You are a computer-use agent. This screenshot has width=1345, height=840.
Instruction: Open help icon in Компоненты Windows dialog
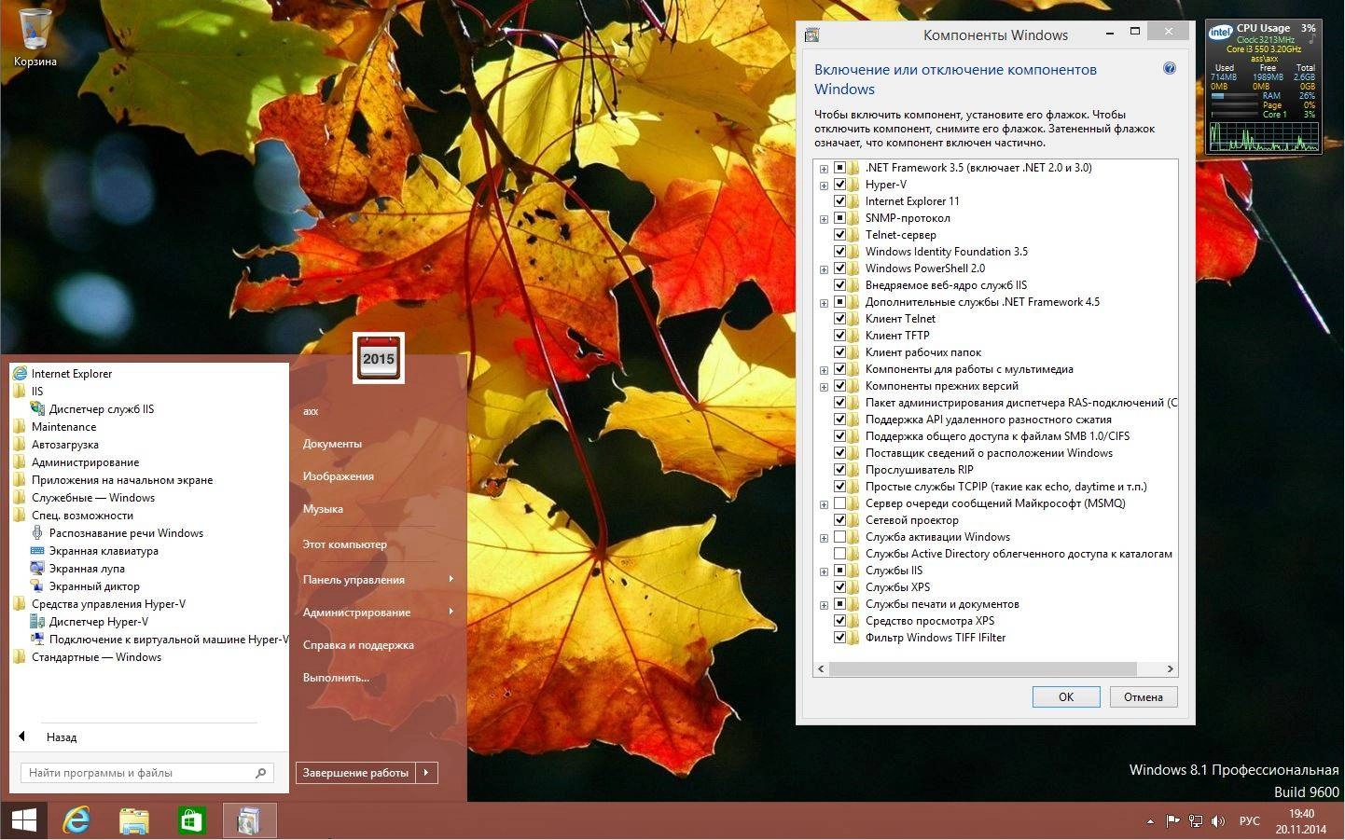pyautogui.click(x=1170, y=68)
